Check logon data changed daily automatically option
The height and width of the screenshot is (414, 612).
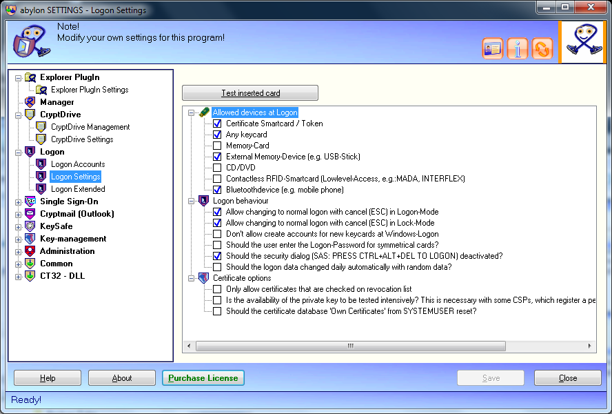tap(217, 268)
